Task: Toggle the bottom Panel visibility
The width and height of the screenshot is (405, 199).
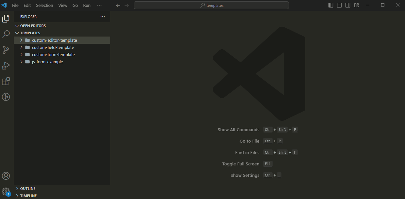Action: pyautogui.click(x=339, y=5)
